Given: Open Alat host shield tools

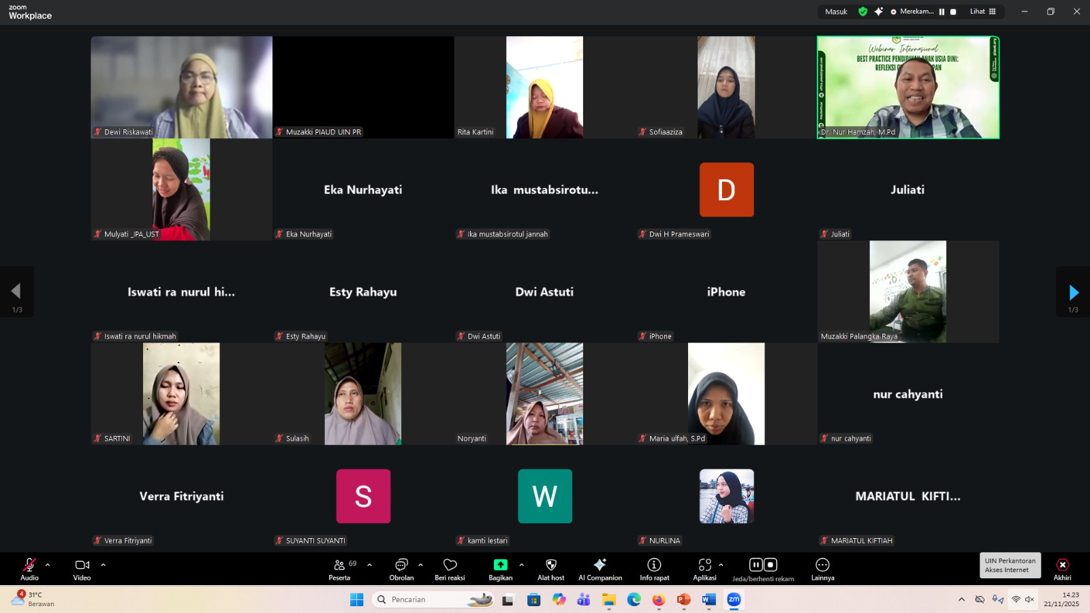Looking at the screenshot, I should point(550,568).
